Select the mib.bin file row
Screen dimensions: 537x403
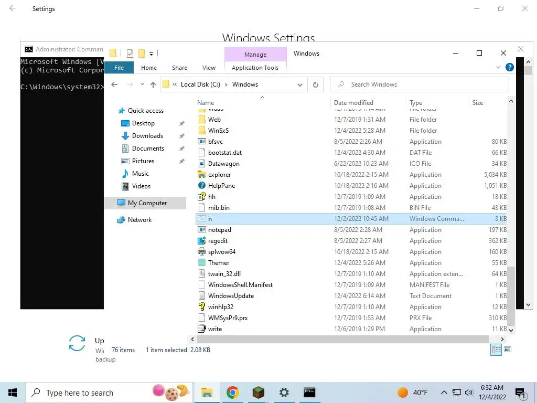pyautogui.click(x=351, y=207)
